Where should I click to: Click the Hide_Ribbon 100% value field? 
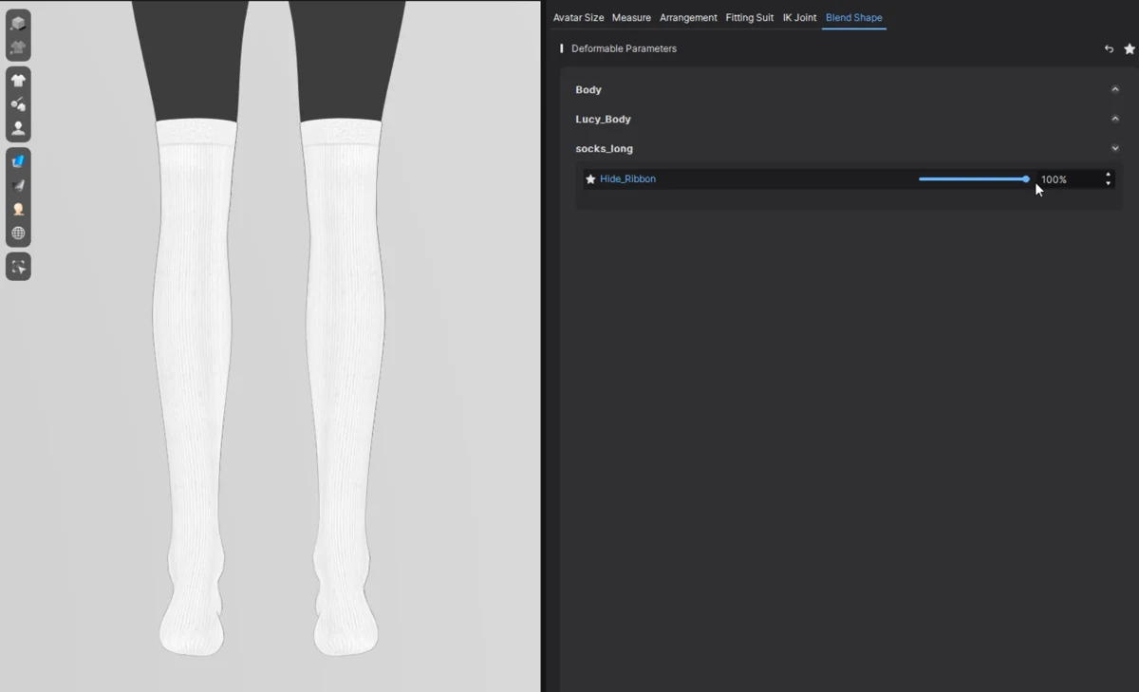coord(1070,179)
